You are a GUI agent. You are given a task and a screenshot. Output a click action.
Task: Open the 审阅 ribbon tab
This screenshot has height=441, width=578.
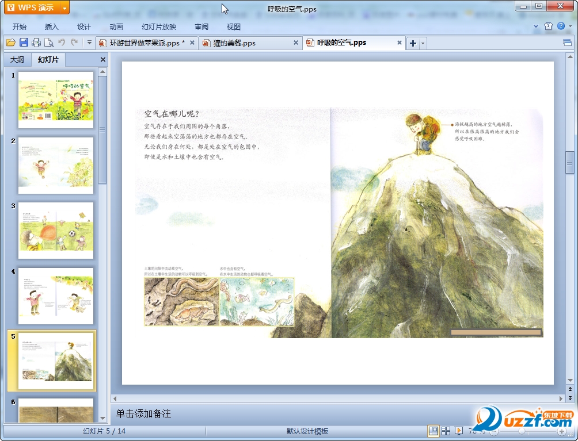coord(201,27)
